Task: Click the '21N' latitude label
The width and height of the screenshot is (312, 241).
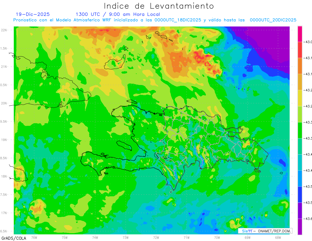Action: click(x=4, y=67)
